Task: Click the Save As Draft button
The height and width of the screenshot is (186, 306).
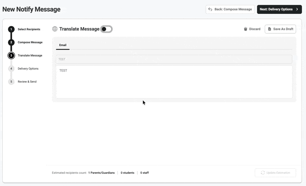Action: pos(280,29)
